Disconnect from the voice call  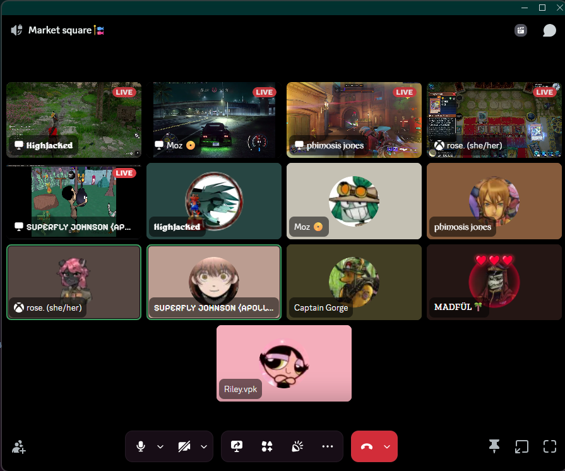pyautogui.click(x=367, y=447)
